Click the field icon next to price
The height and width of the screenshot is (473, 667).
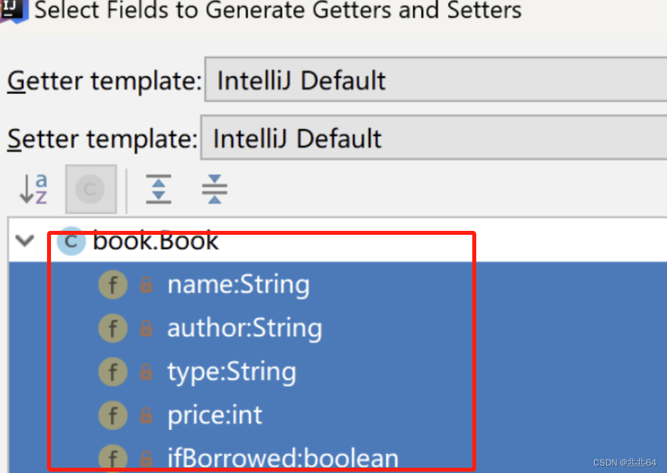[x=113, y=415]
